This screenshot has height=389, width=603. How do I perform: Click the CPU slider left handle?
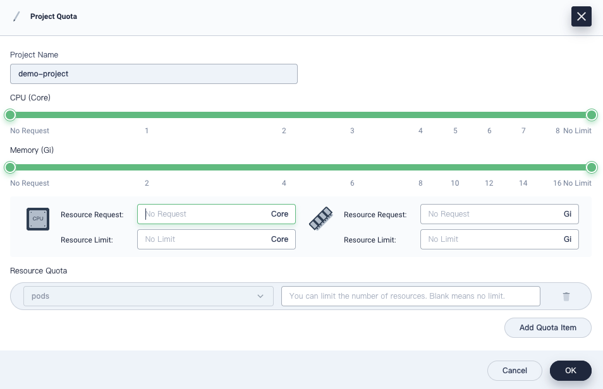pyautogui.click(x=10, y=115)
